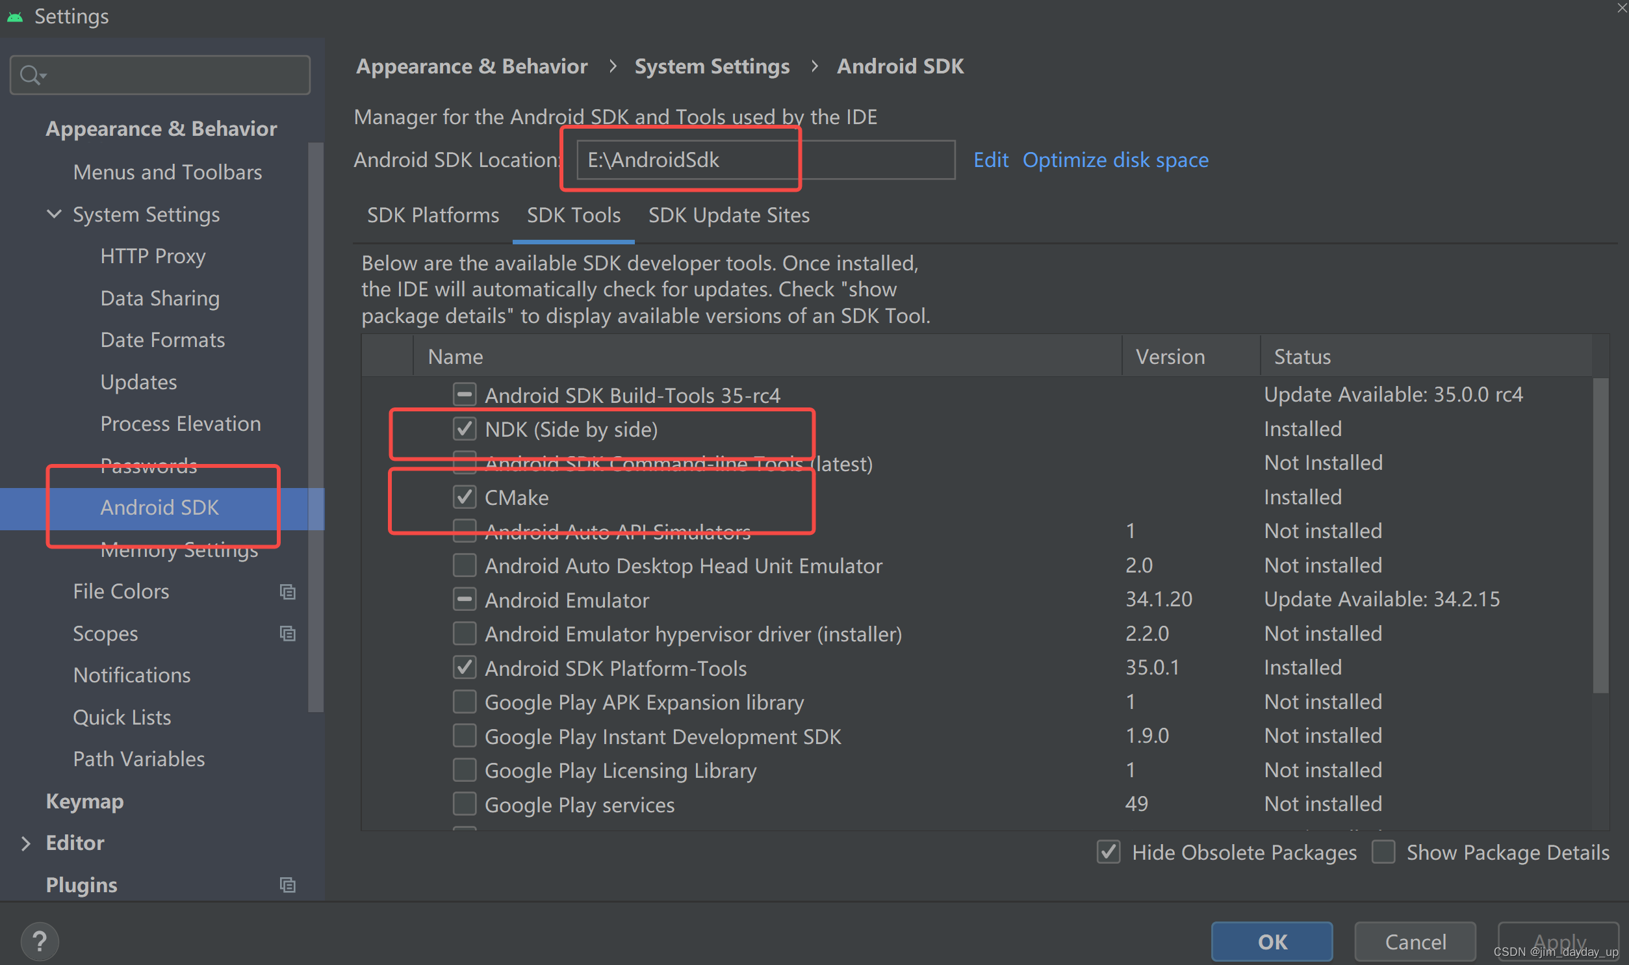Image resolution: width=1629 pixels, height=965 pixels.
Task: Enable Hide Obsolete Packages checkbox
Action: tap(1105, 853)
